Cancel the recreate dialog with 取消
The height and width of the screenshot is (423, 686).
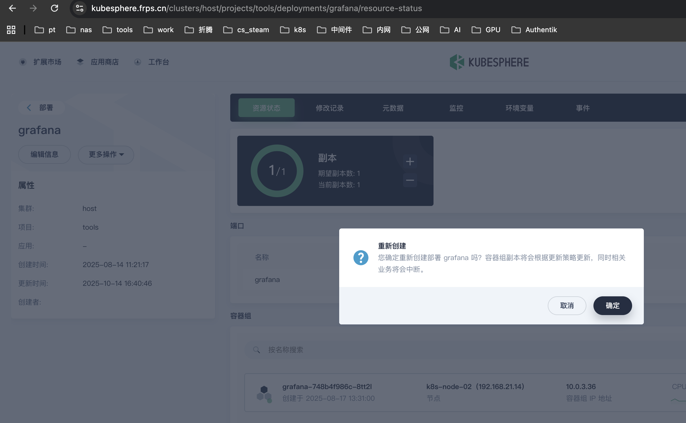click(567, 305)
